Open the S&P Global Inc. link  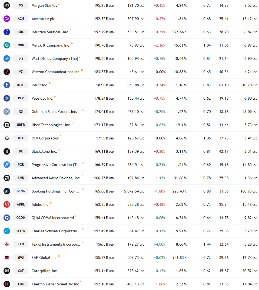45,258
